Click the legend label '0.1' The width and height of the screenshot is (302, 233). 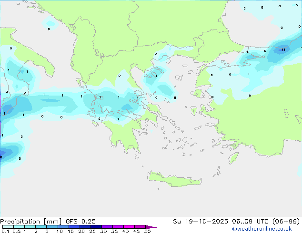coord(5,231)
